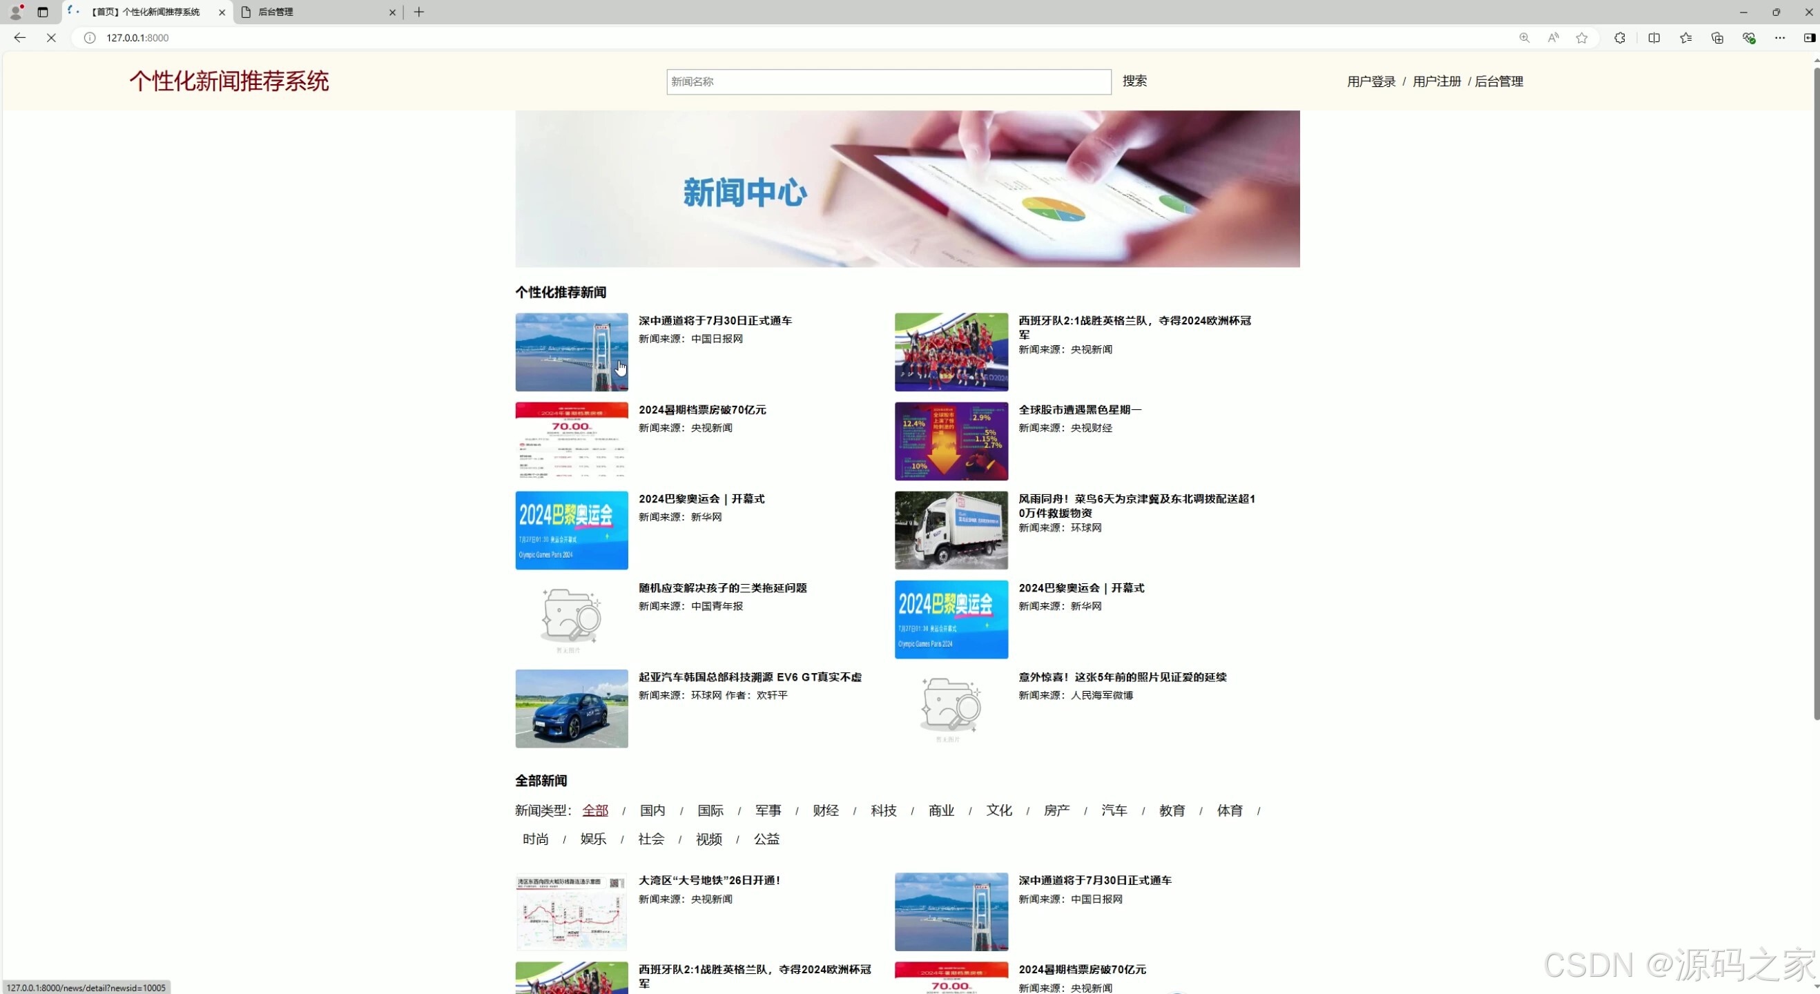Select the 财经 news category
The width and height of the screenshot is (1820, 994).
pyautogui.click(x=825, y=811)
